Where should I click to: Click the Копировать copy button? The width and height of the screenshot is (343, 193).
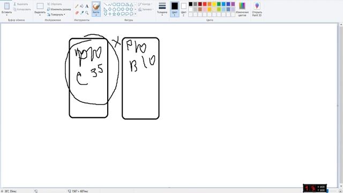22,10
